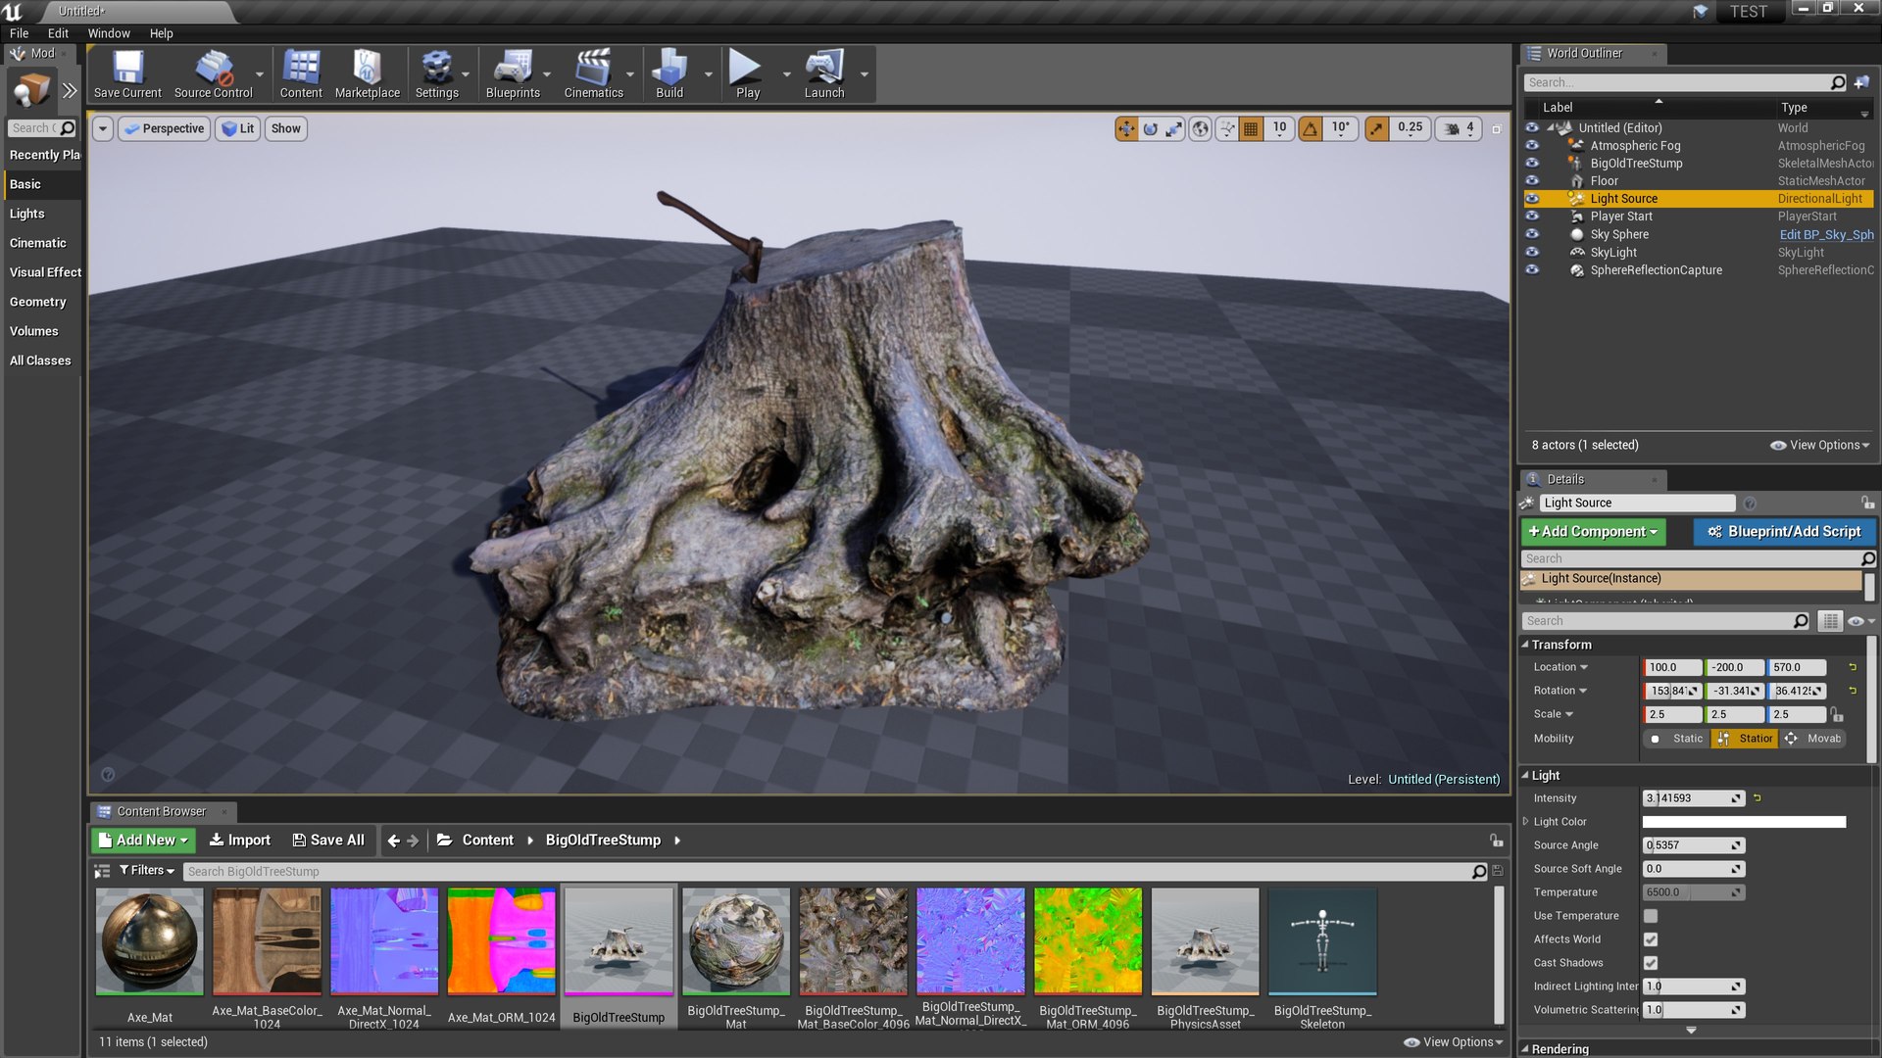The width and height of the screenshot is (1882, 1058).
Task: Open the File menu
Action: click(x=19, y=33)
